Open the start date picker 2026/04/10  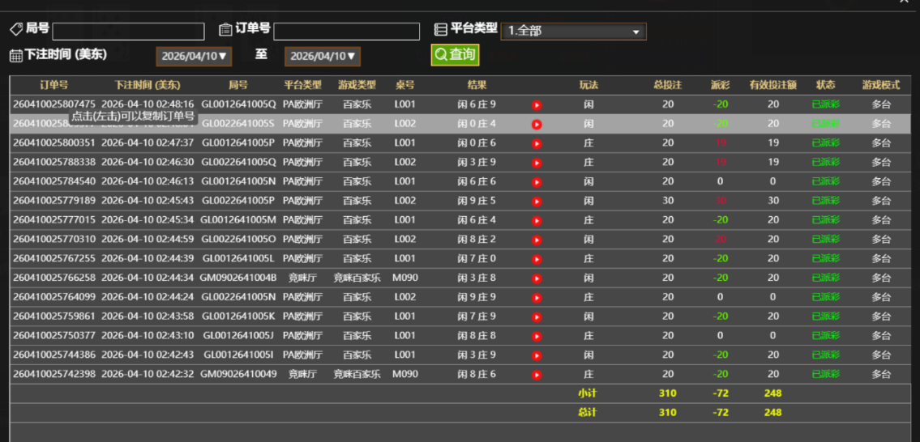click(195, 57)
